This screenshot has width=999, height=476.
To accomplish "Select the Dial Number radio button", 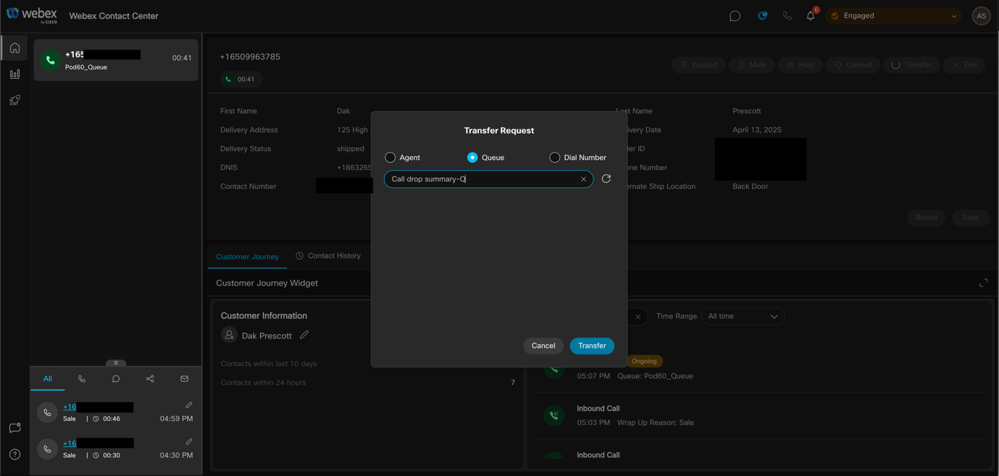I will pos(555,158).
